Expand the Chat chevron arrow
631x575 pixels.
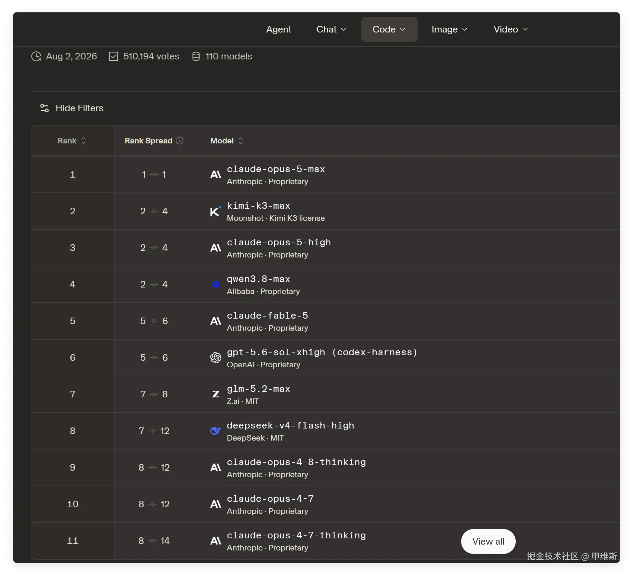coord(343,30)
